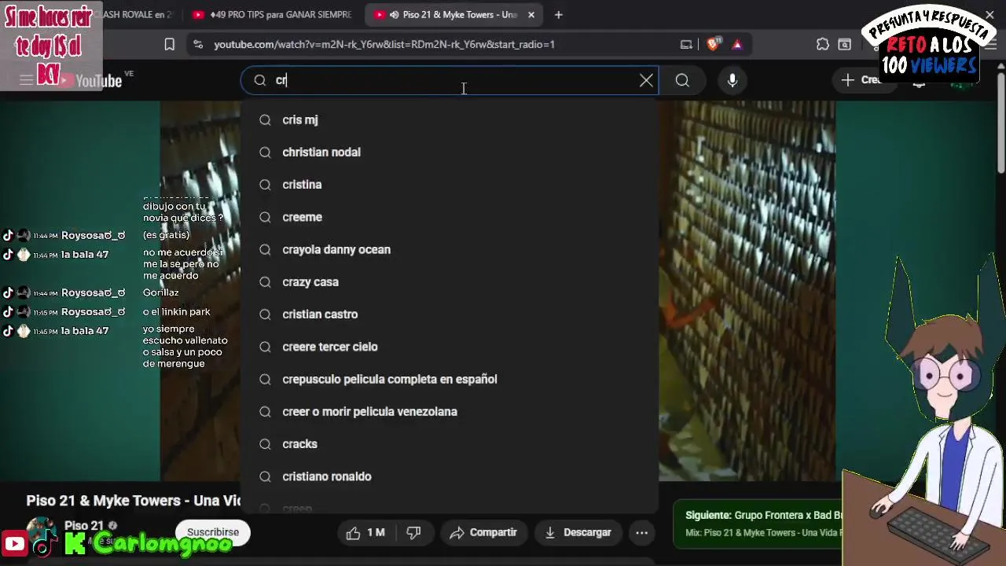Click the video title text
Screen dimensions: 1006x566
click(x=134, y=501)
